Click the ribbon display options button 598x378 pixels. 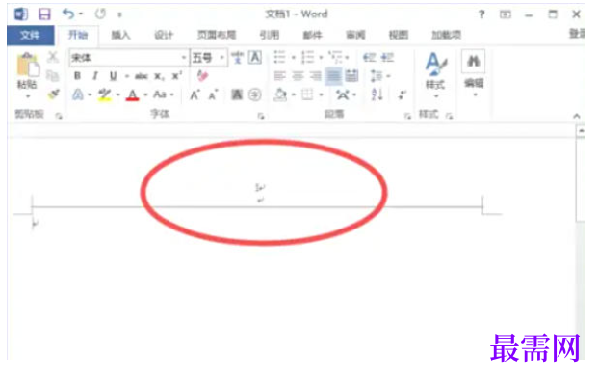click(x=506, y=14)
